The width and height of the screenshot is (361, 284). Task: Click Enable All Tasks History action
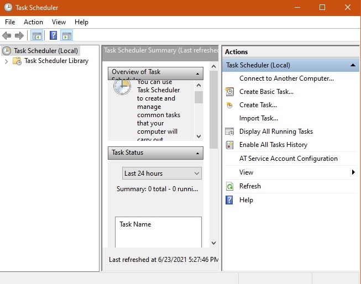pos(273,145)
